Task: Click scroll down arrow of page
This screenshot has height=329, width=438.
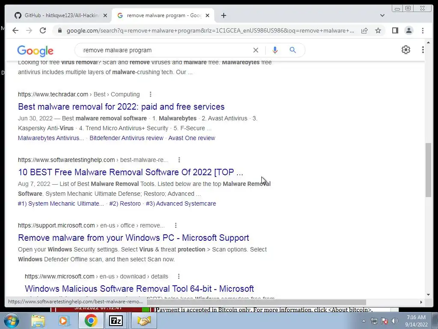Action: click(428, 294)
